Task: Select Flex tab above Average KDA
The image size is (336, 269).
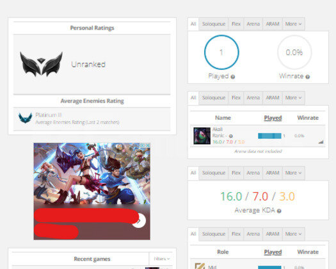Action: pos(236,173)
